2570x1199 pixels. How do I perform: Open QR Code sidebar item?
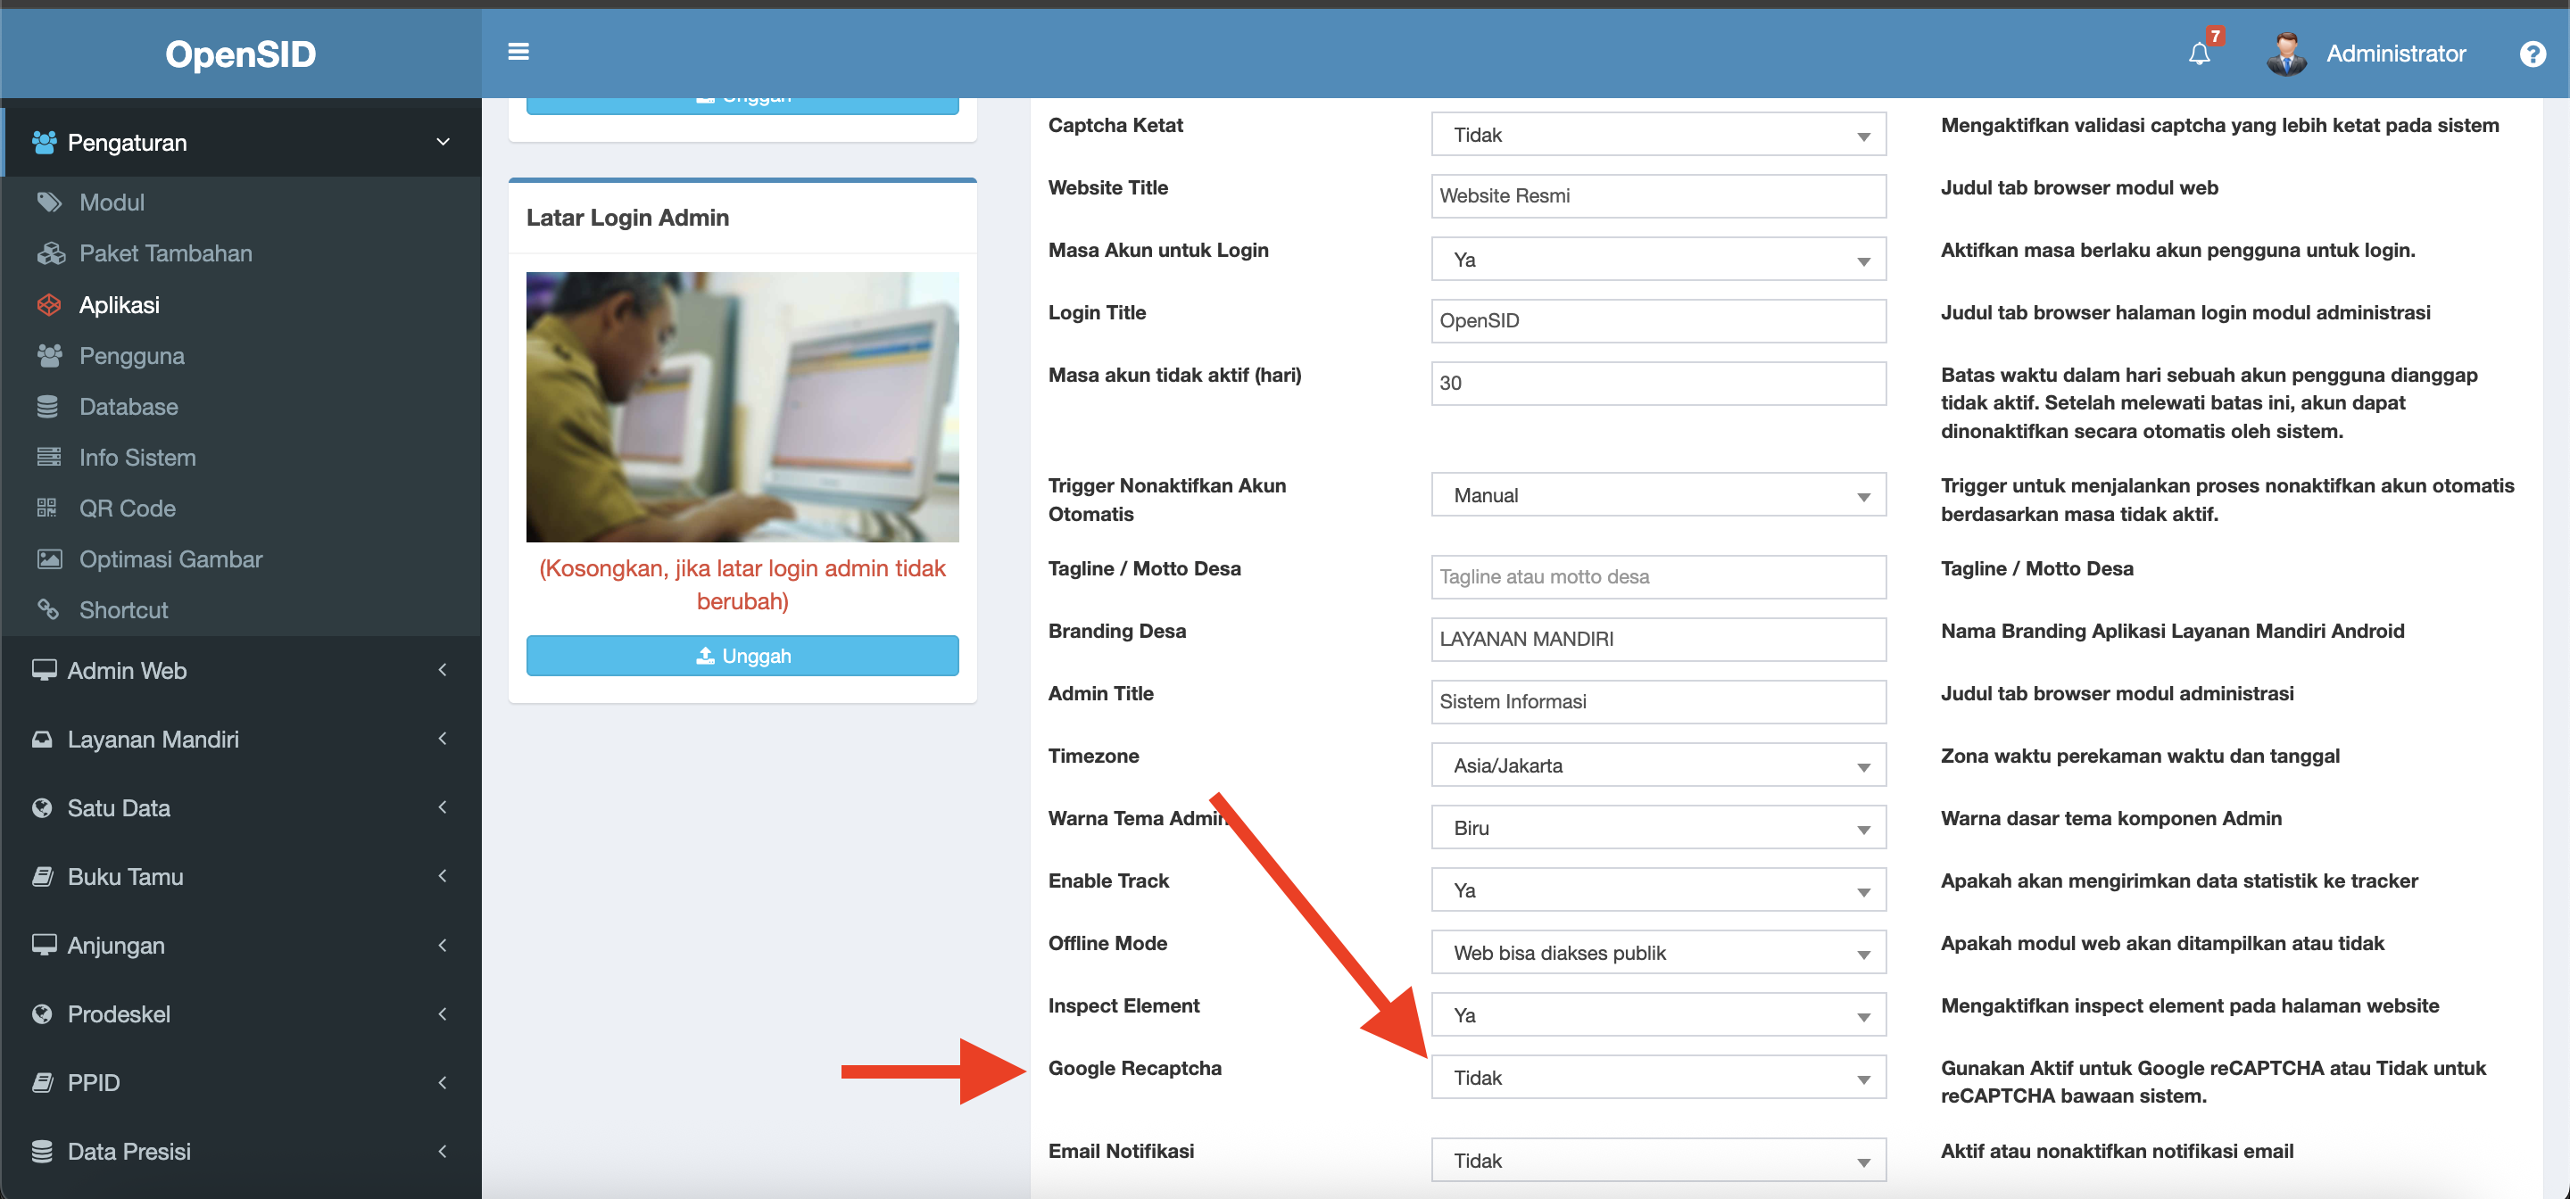pos(127,509)
